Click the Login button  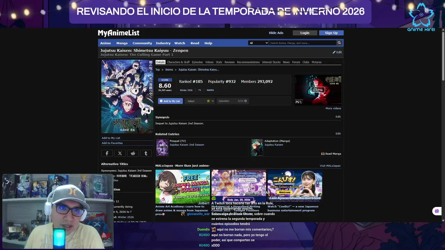[x=305, y=33]
